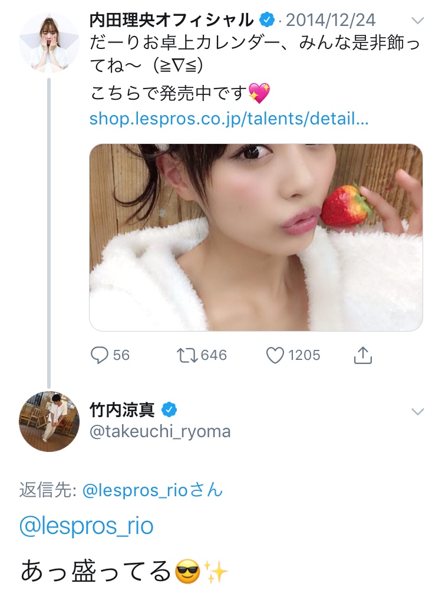Like the tweet with heart icon
Viewport: 442px width, 590px height.
275,355
